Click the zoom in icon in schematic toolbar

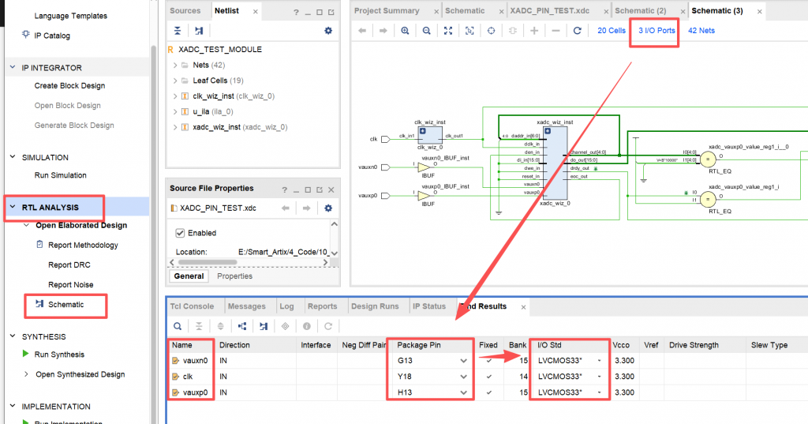point(405,31)
